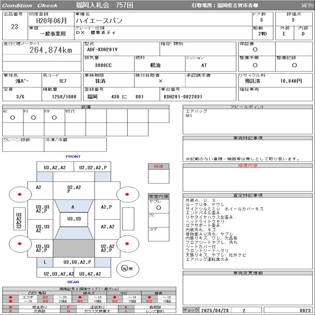Select the U3,A2,A2 cell under the FRONT label
315x315 pixels.
[x=55, y=167]
